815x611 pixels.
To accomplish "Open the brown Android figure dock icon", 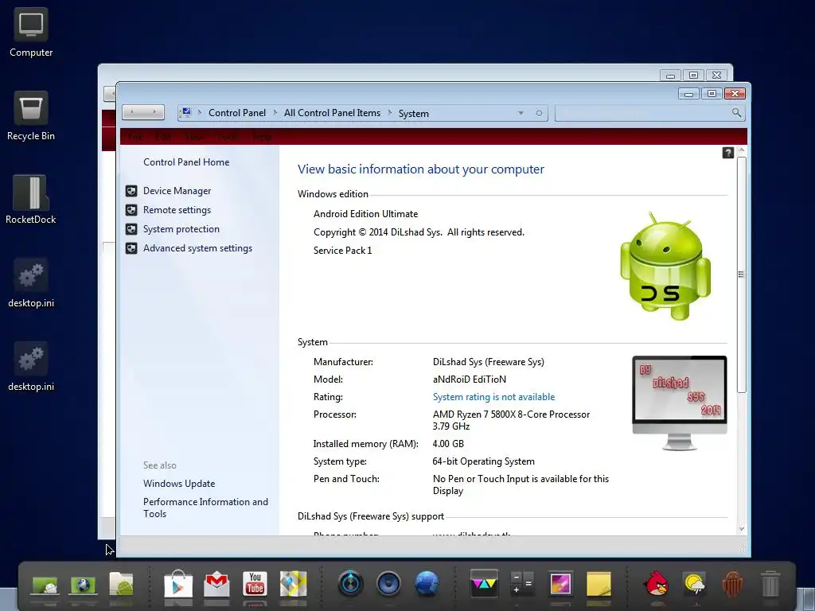I will click(732, 583).
